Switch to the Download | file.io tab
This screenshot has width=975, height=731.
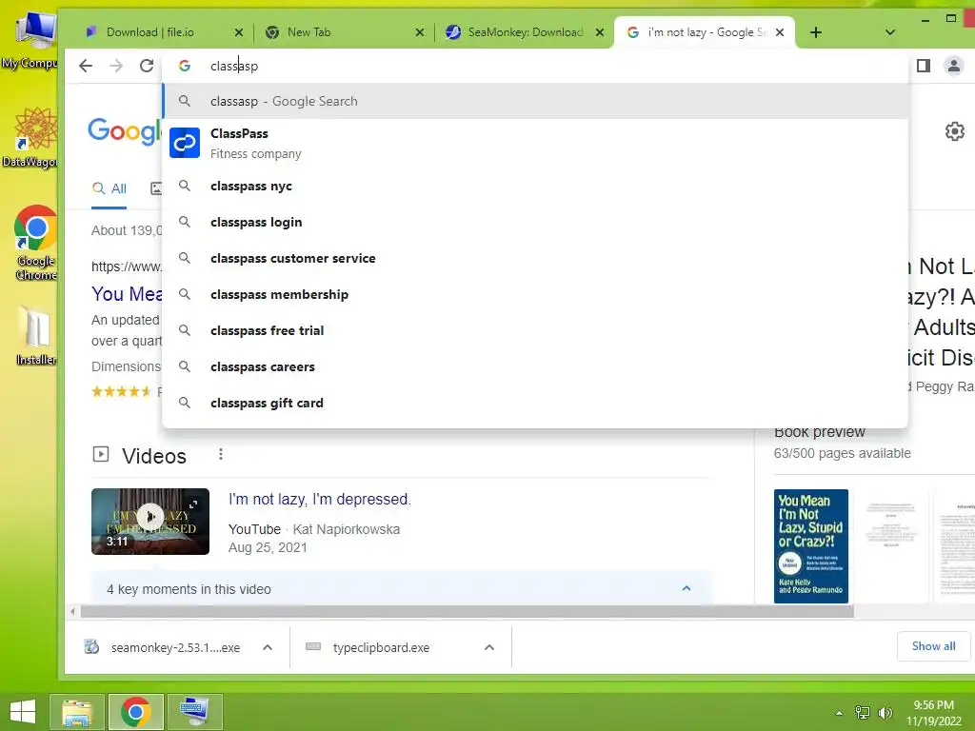(149, 32)
